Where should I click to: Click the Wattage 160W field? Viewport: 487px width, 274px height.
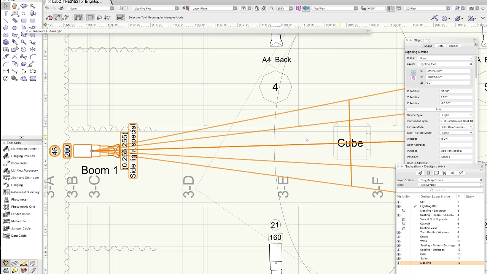(x=456, y=139)
